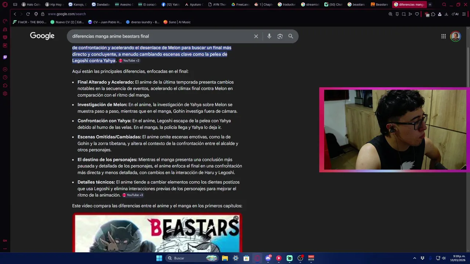
Task: Click the address bar URL www.google.com/search
Action: tap(67, 14)
